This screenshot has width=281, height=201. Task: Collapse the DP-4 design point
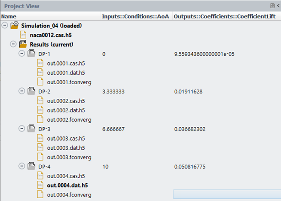(22, 166)
